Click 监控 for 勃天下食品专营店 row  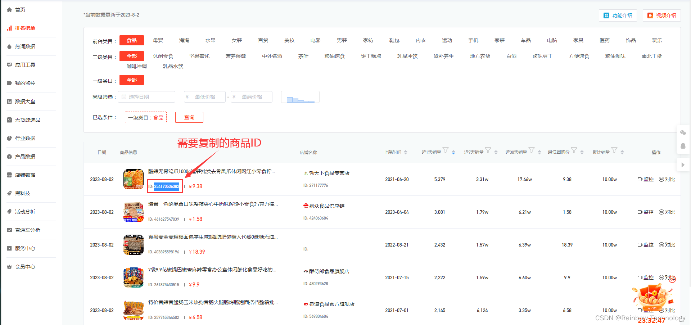(646, 179)
